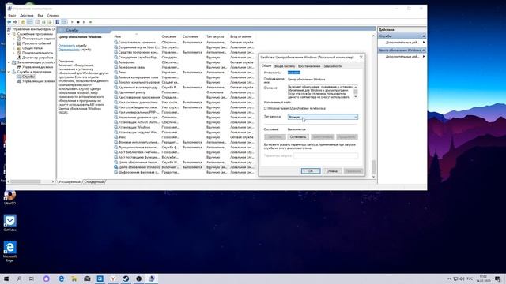506x284 pixels.
Task: Click the volume icon in system tray
Action: click(462, 278)
